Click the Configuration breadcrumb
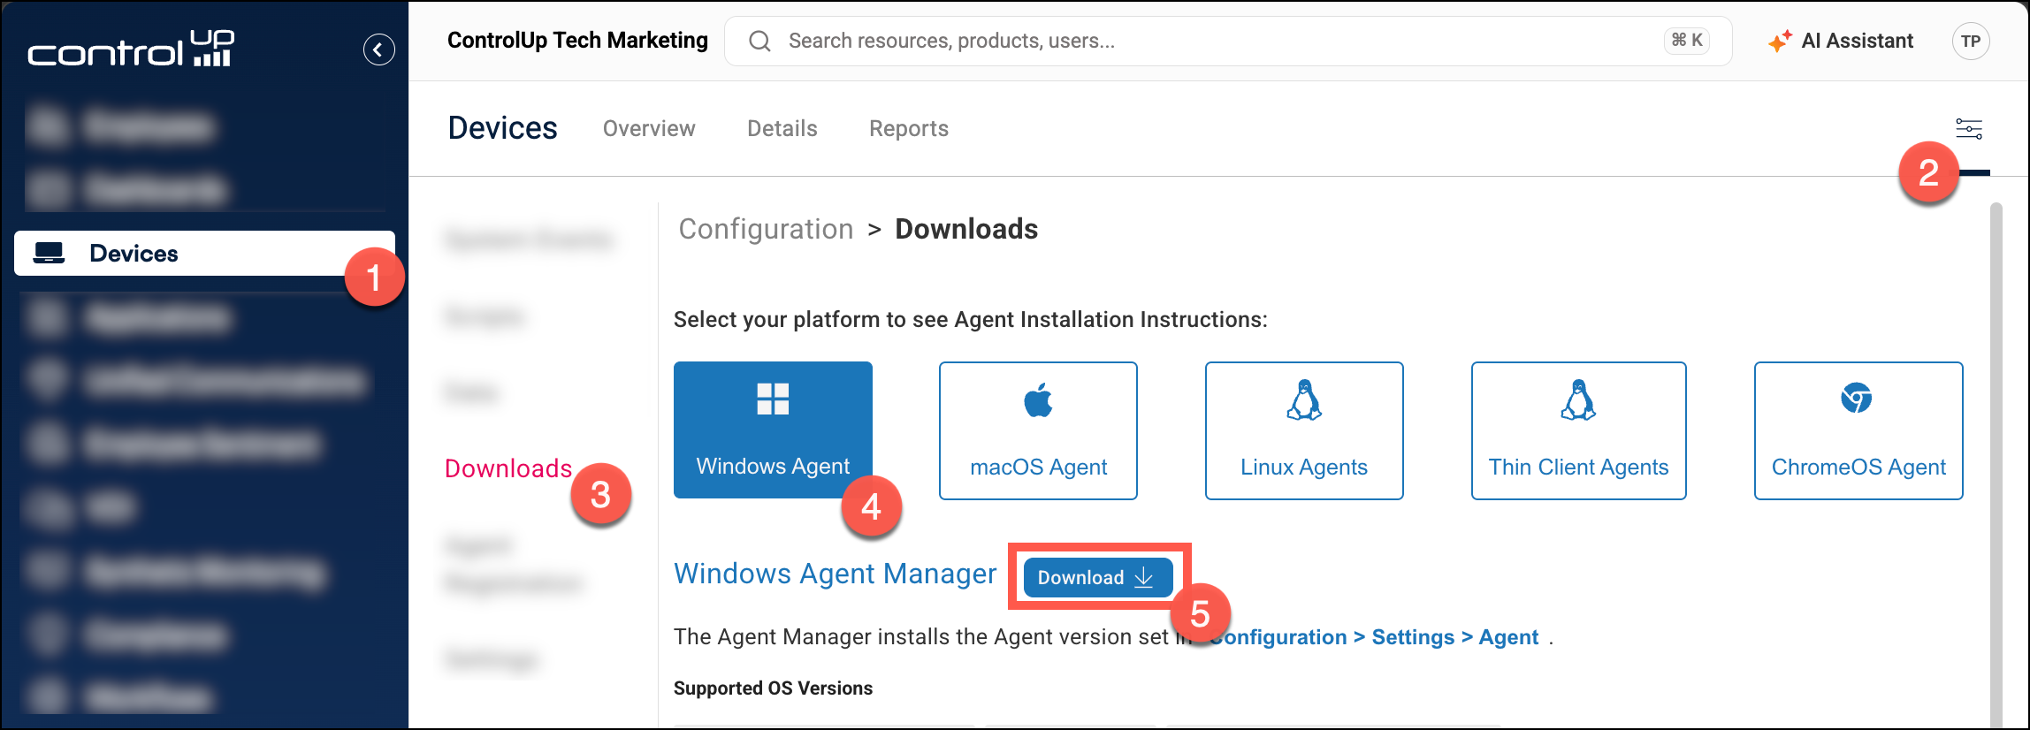2030x730 pixels. coord(766,229)
